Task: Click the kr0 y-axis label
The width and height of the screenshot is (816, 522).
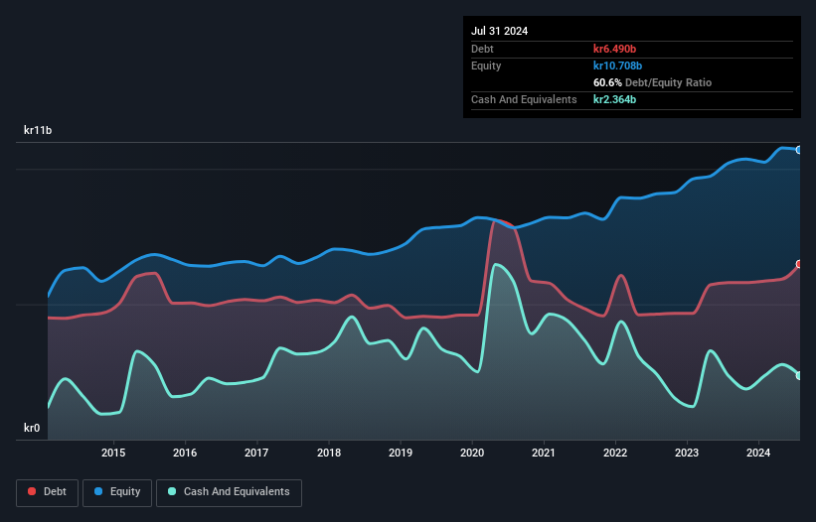Action: 32,428
